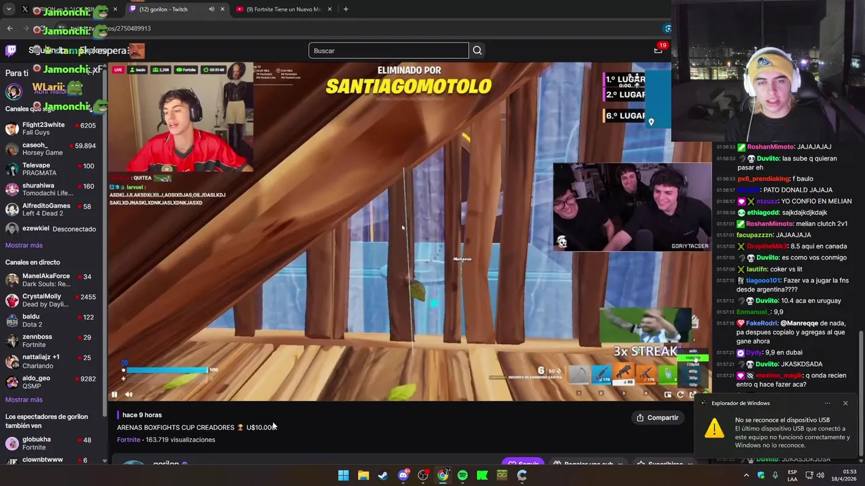Open nattaliajz channel in sidebar
This screenshot has height=486, width=865.
click(51, 361)
